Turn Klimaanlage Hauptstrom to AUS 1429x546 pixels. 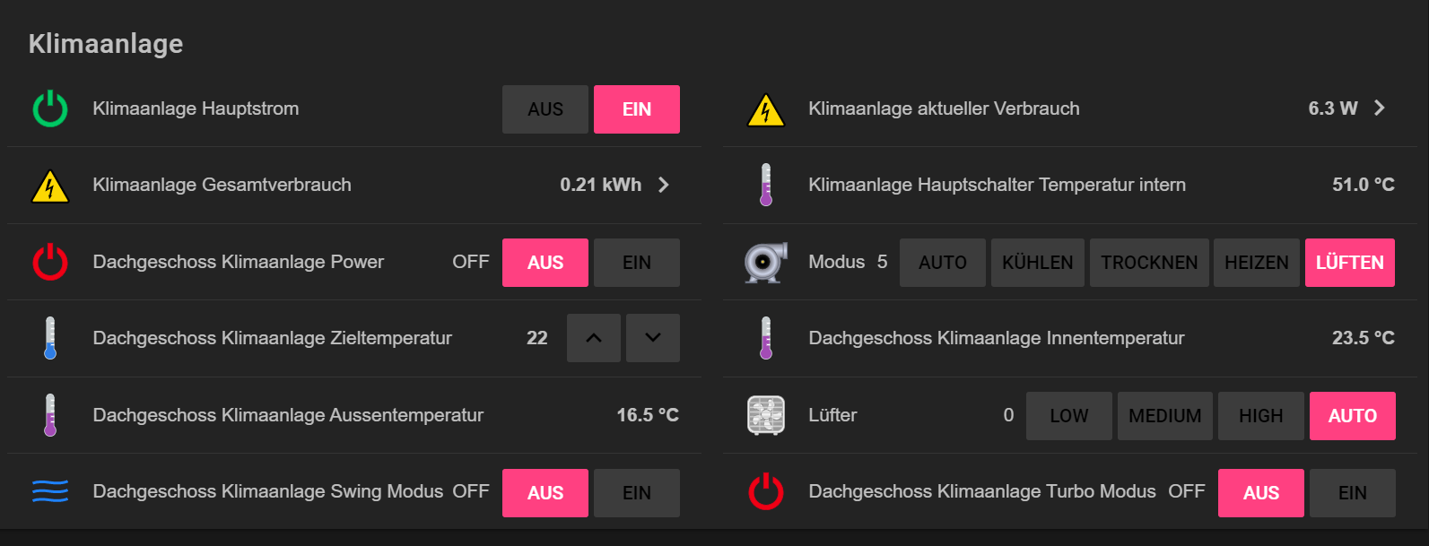tap(545, 109)
